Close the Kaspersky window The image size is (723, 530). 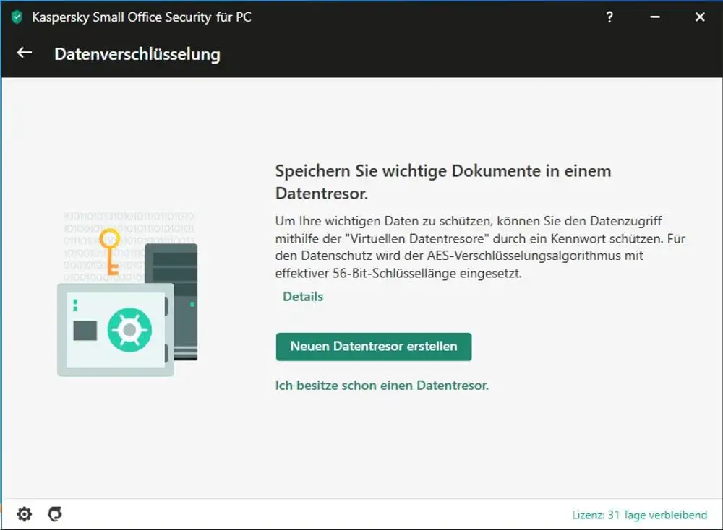click(x=699, y=17)
